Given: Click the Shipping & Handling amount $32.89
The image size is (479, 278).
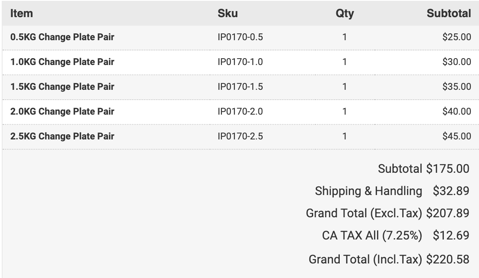Looking at the screenshot, I should click(x=451, y=191).
